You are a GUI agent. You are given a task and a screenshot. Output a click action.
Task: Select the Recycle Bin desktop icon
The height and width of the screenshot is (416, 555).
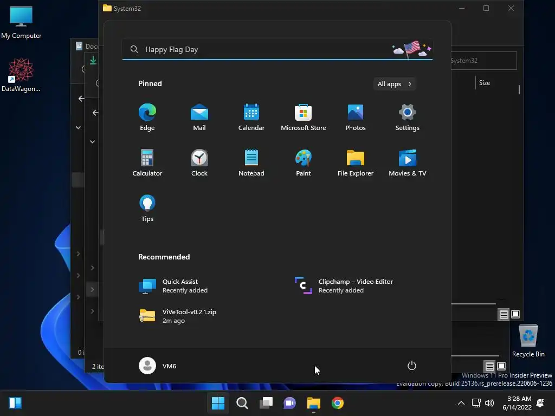(528, 341)
